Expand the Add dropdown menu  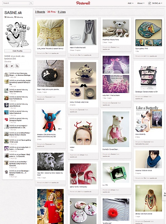[x=130, y=3]
